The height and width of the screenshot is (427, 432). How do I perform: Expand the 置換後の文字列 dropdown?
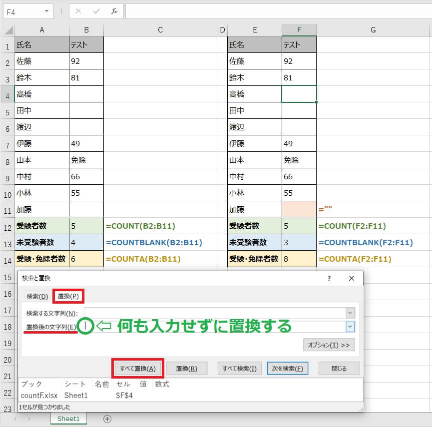[350, 327]
